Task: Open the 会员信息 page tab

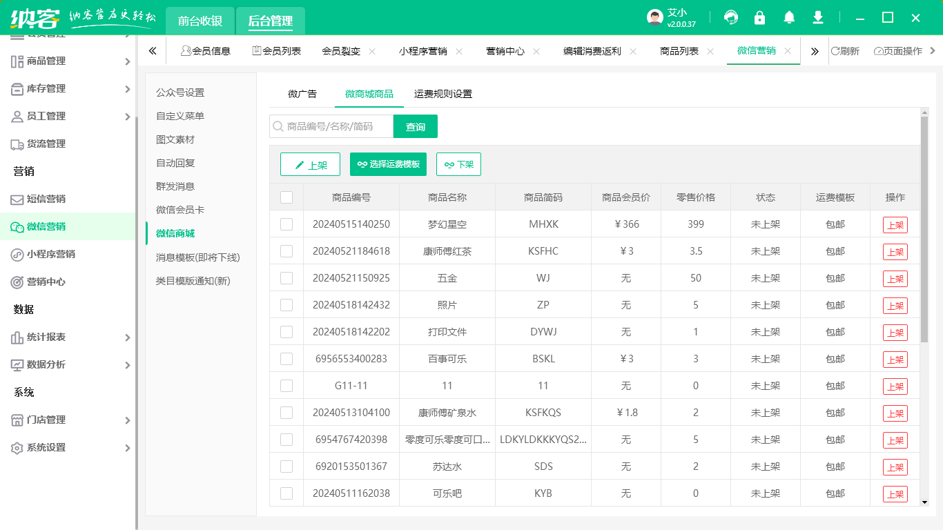Action: click(x=205, y=51)
